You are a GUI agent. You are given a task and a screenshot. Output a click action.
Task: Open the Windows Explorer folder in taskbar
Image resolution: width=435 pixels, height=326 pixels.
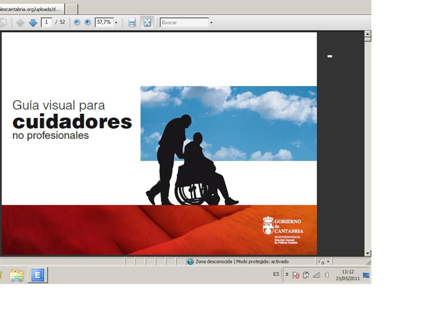click(x=16, y=275)
